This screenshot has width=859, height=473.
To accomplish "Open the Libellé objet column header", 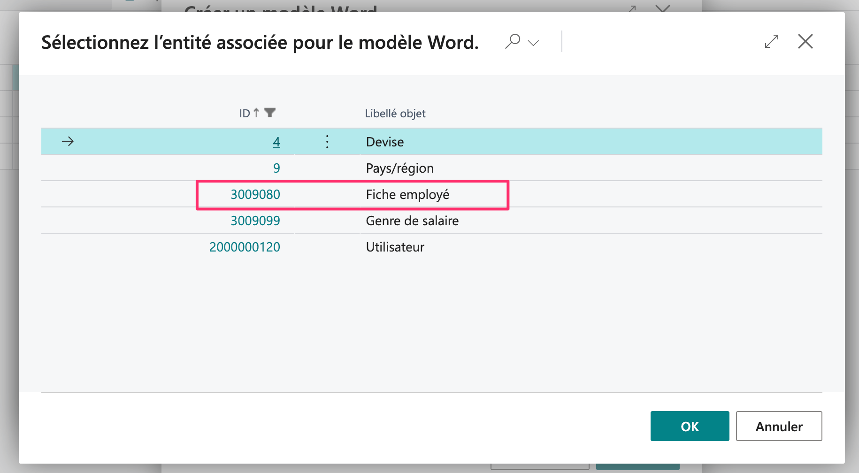I will click(x=395, y=114).
